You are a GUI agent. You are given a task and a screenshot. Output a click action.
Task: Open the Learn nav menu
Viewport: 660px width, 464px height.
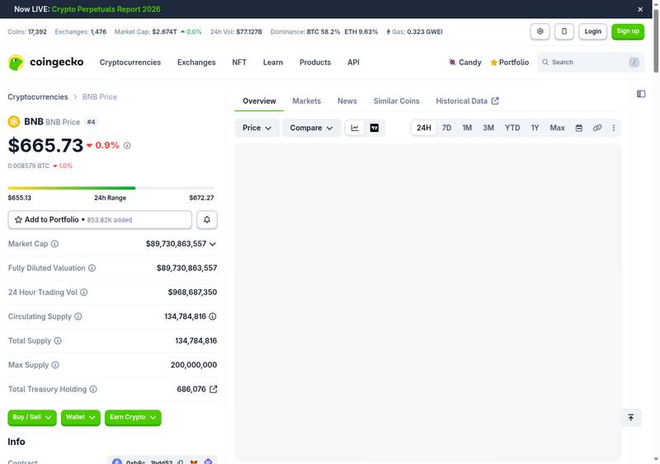pos(273,63)
